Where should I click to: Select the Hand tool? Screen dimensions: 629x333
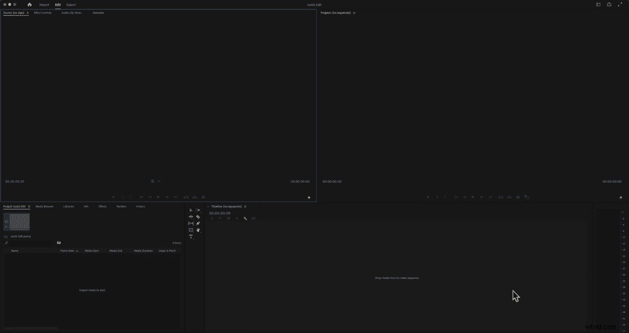(x=198, y=230)
